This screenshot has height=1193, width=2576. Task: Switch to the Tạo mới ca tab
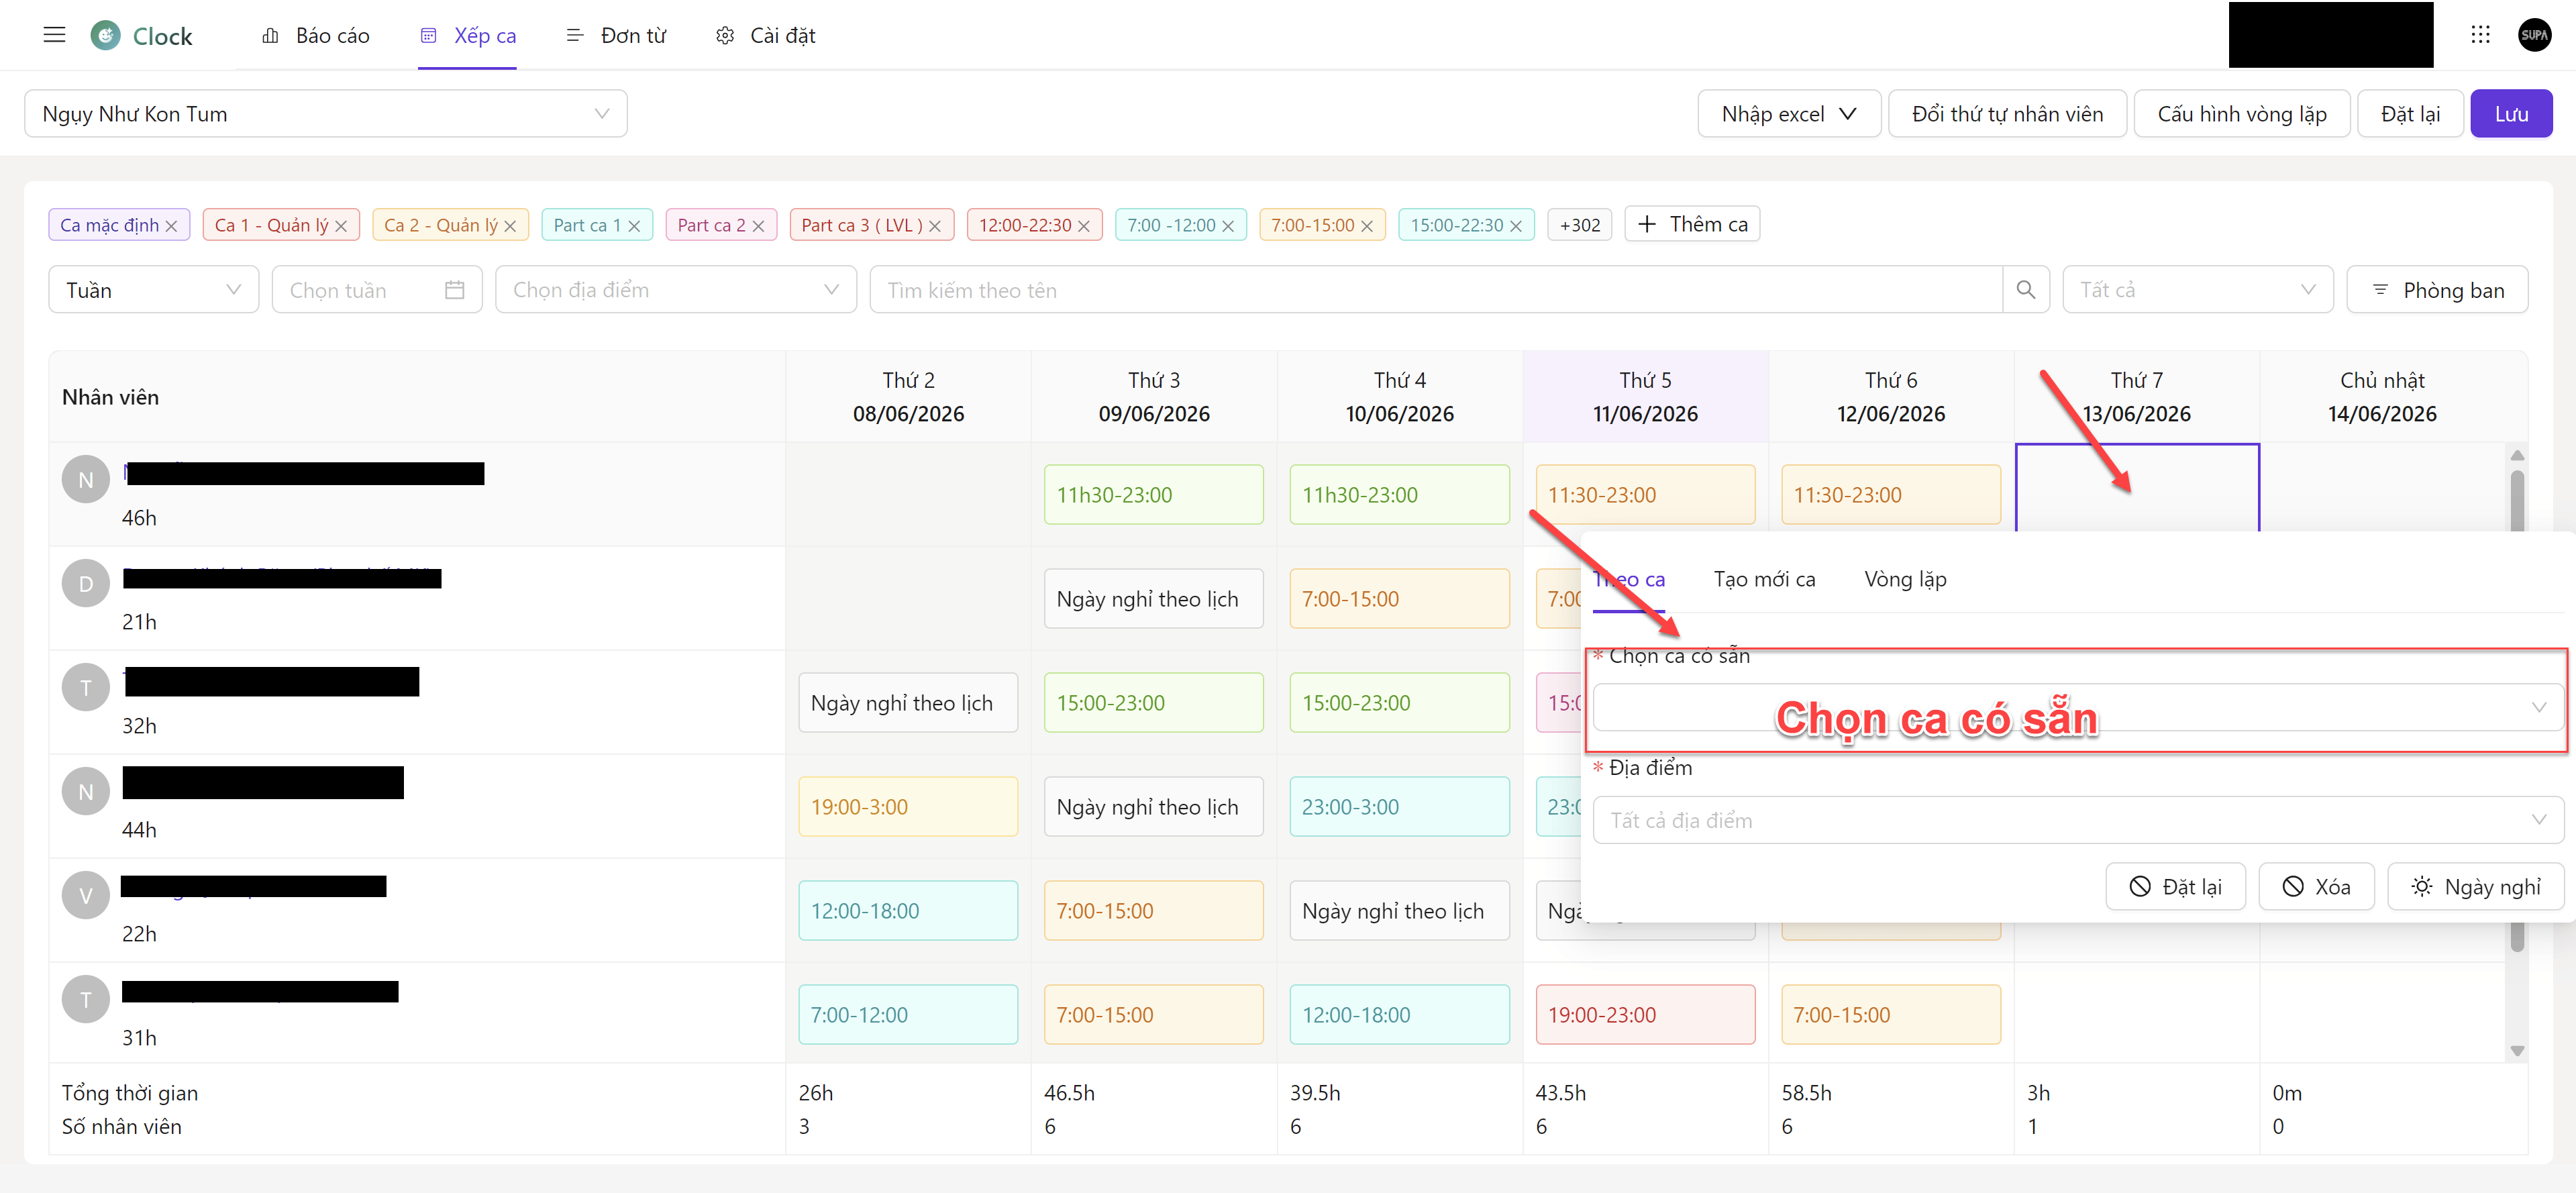pos(1764,580)
